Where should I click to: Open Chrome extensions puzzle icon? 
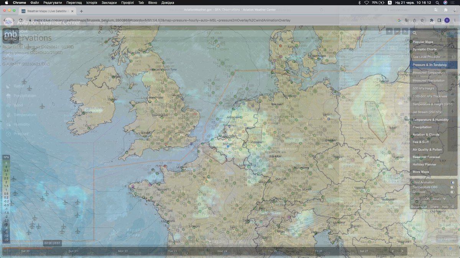point(432,20)
